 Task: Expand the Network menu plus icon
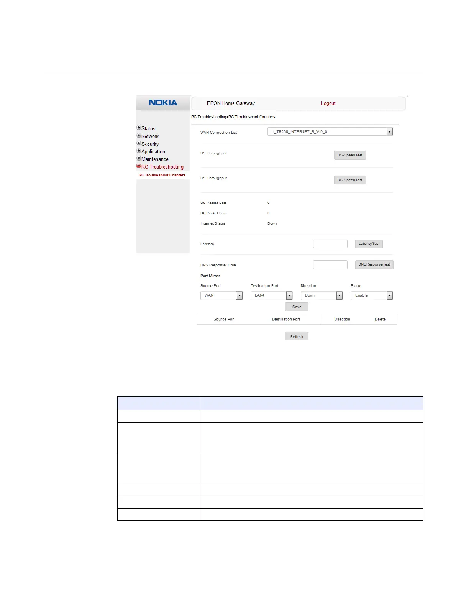click(139, 136)
